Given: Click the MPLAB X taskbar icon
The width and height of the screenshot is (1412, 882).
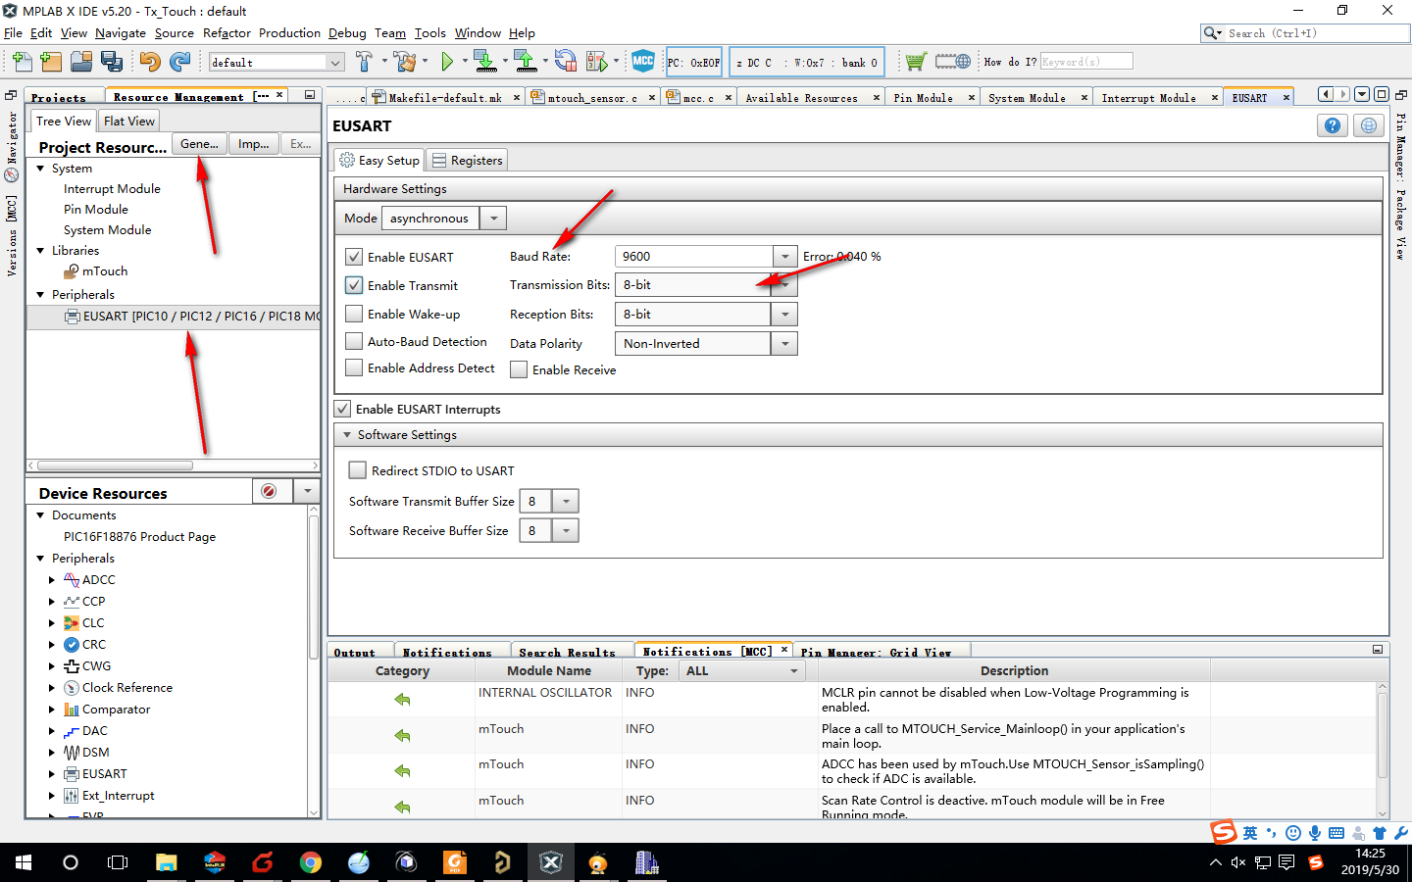Looking at the screenshot, I should 551,862.
